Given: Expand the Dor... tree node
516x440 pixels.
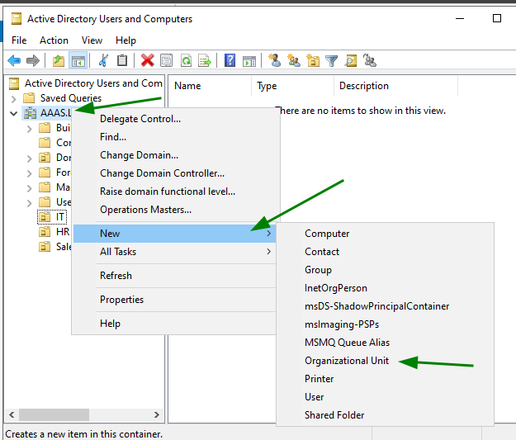Looking at the screenshot, I should [x=29, y=158].
